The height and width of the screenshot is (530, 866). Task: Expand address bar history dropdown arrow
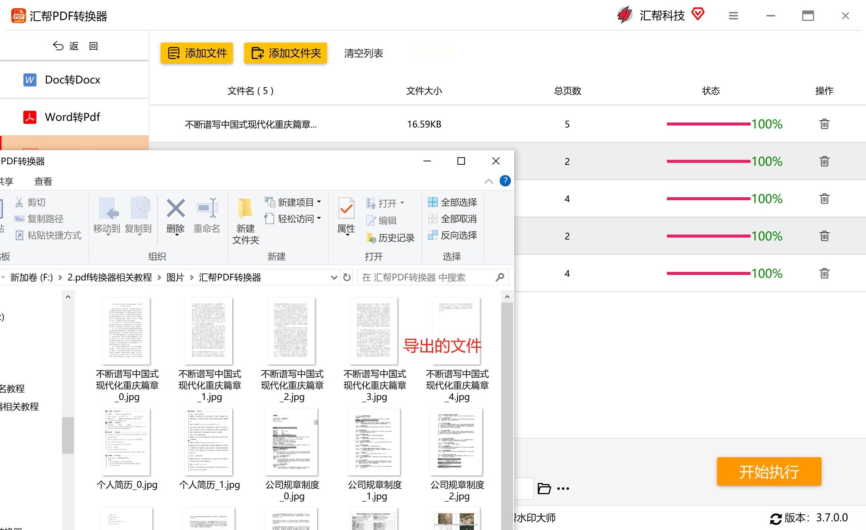coord(334,278)
